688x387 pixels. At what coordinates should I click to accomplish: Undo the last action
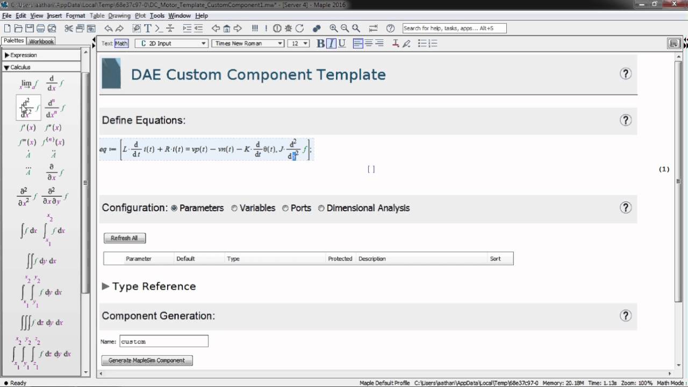(109, 28)
